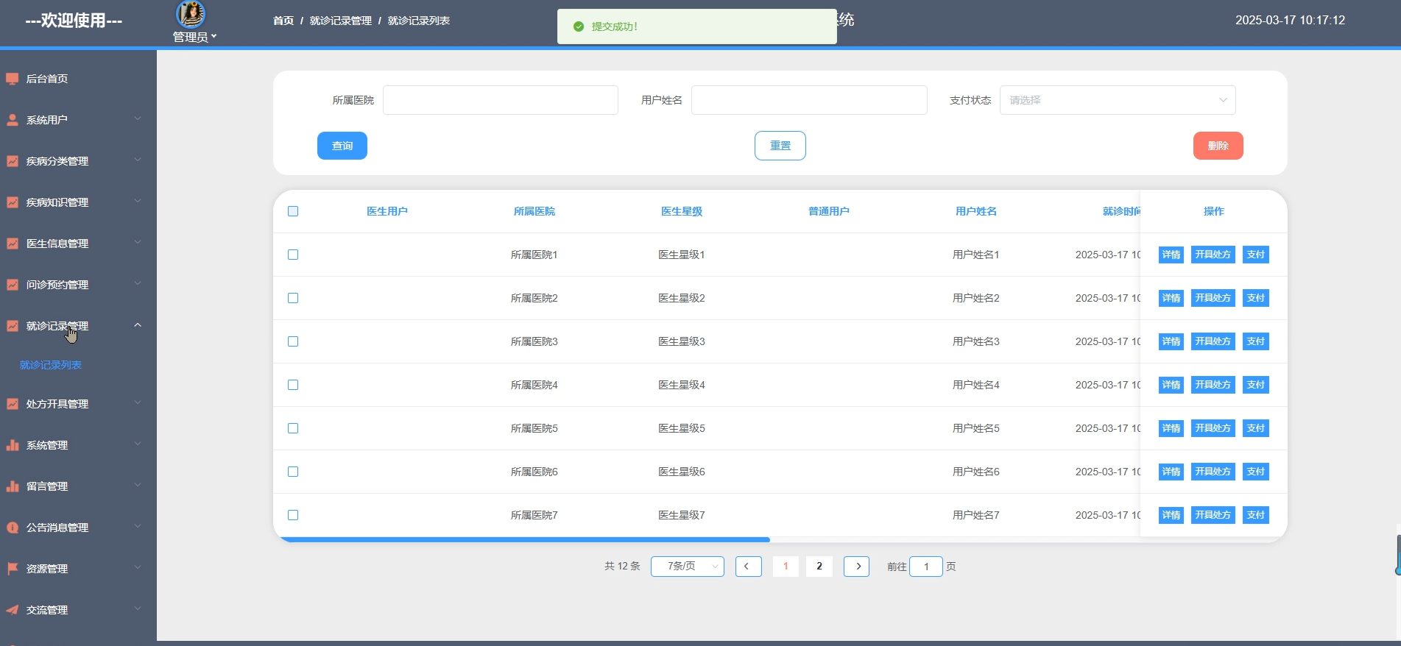This screenshot has width=1401, height=646.
Task: Click 就诊记录管理 breadcrumb link
Action: tap(341, 21)
